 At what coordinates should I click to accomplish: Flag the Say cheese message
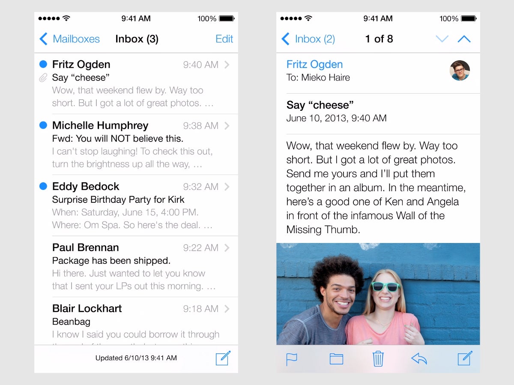pyautogui.click(x=292, y=358)
